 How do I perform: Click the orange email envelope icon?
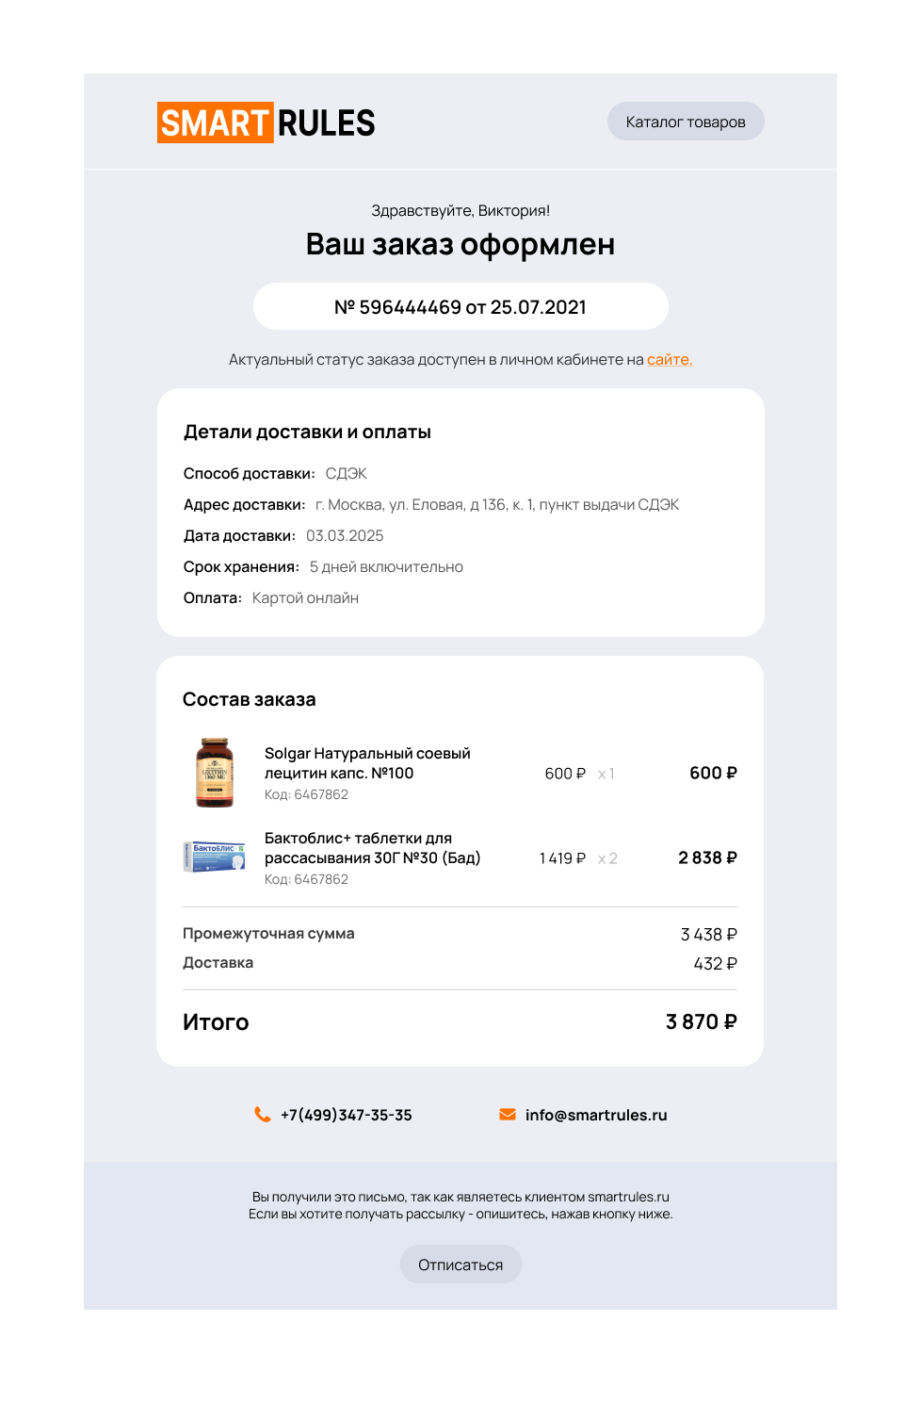click(508, 1115)
